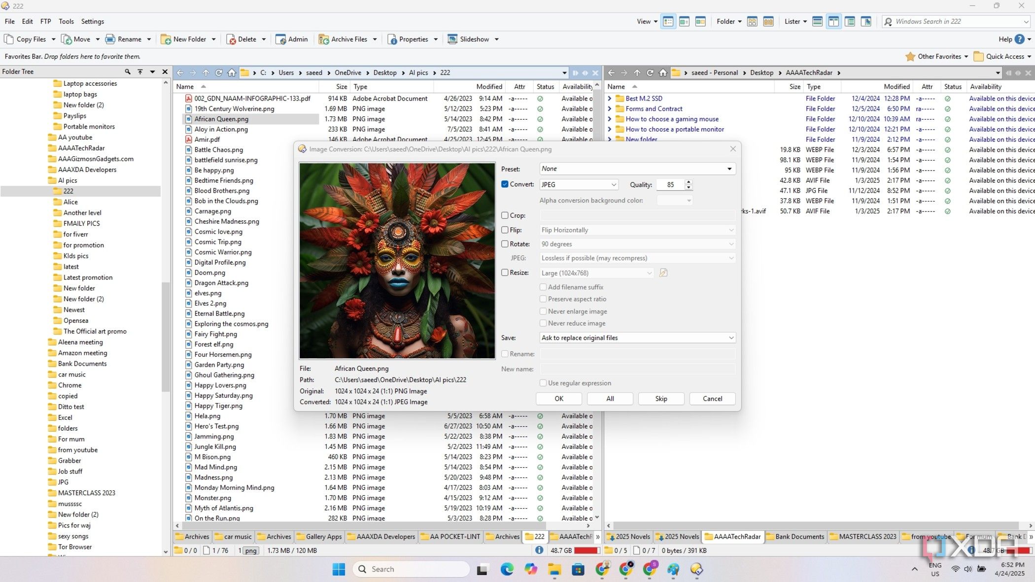Switch to AAAXDA Developers folder tab
Viewport: 1035px width, 582px height.
381,537
